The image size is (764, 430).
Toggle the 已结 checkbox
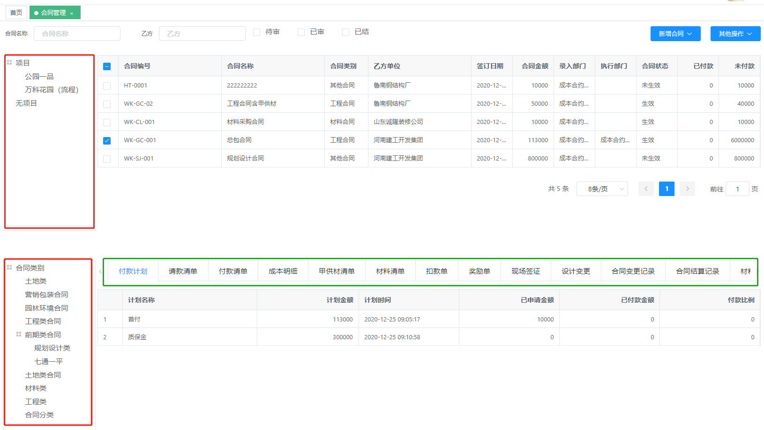pos(345,32)
